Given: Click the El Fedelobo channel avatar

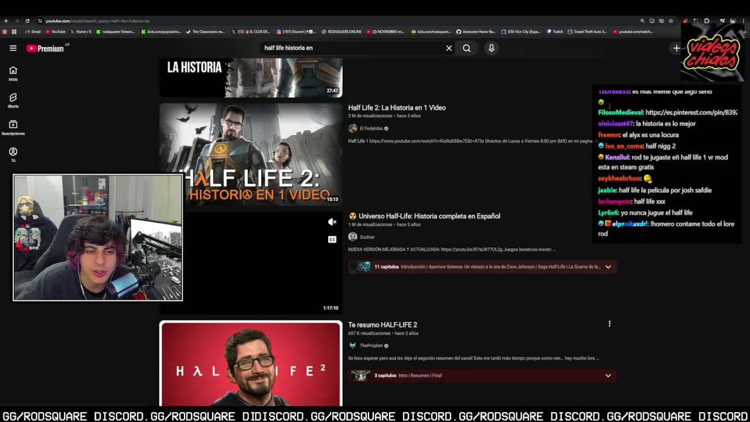Looking at the screenshot, I should point(353,128).
